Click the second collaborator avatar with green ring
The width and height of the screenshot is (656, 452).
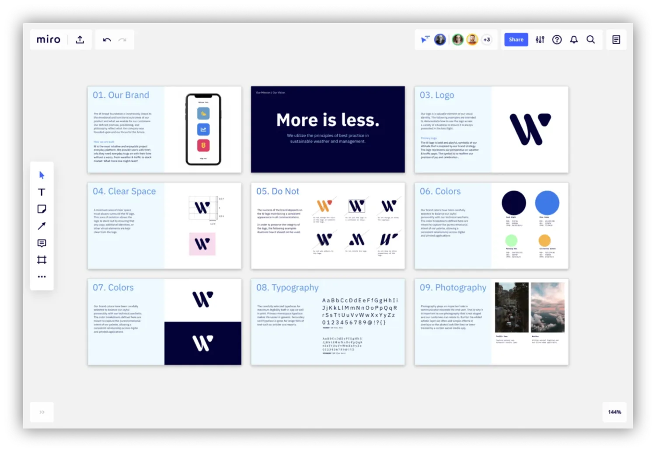(457, 40)
